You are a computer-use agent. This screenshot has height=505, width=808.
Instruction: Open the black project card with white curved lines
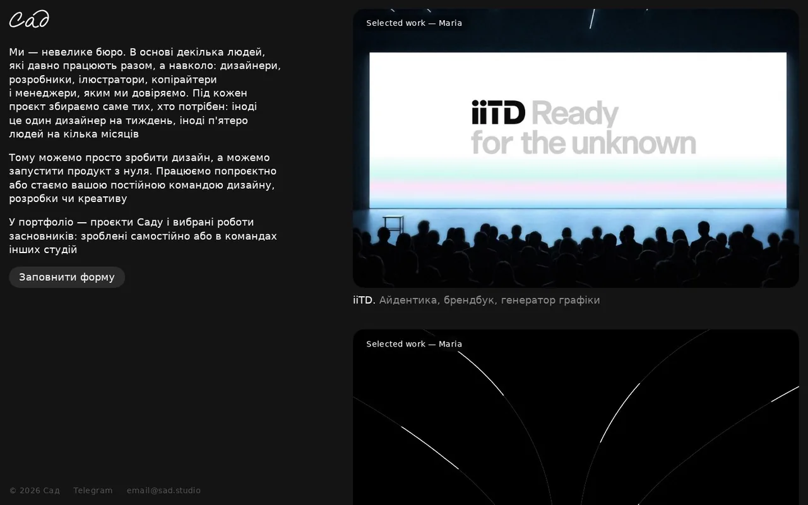pyautogui.click(x=576, y=417)
